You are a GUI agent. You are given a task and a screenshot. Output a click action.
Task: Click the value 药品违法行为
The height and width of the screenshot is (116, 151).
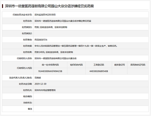coord(41,40)
